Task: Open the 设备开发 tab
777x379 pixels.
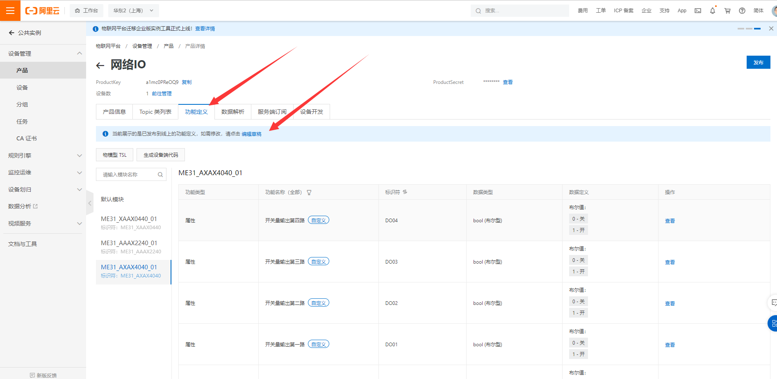Action: tap(312, 112)
